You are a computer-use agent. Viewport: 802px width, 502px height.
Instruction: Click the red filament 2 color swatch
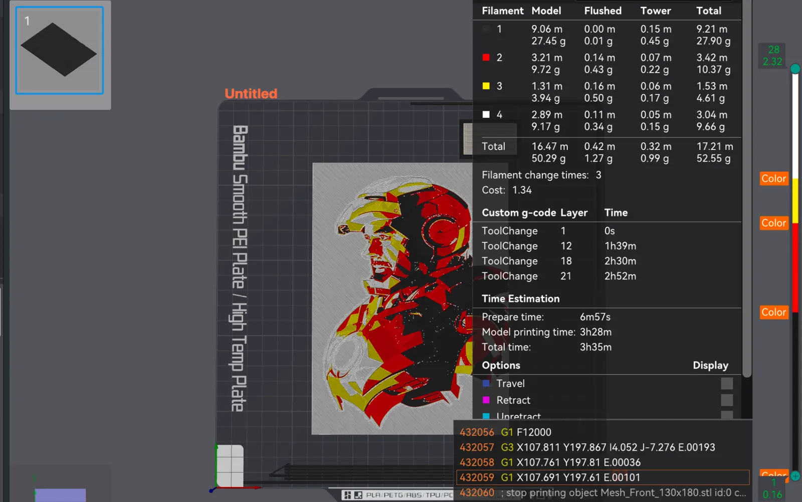coord(486,58)
